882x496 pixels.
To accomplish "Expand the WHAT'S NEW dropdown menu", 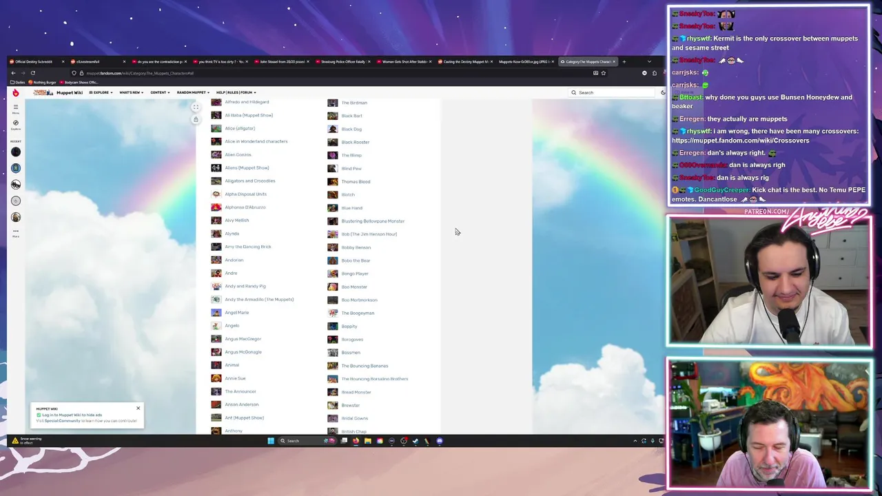I will [x=132, y=92].
